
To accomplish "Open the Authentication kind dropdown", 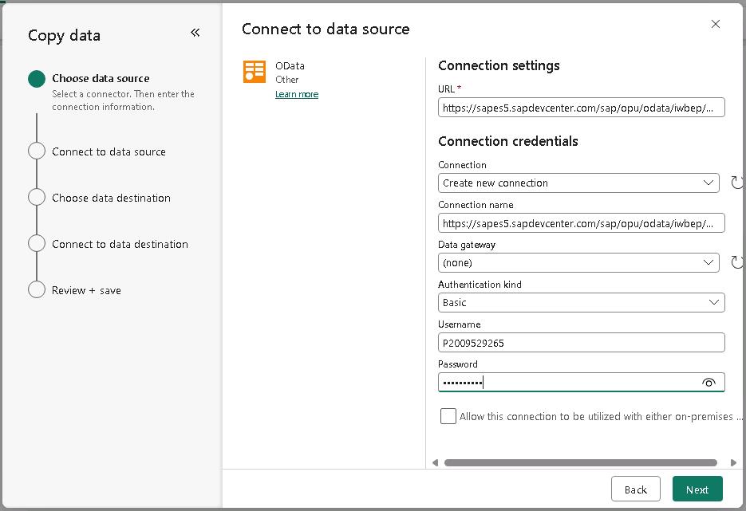I will 581,302.
